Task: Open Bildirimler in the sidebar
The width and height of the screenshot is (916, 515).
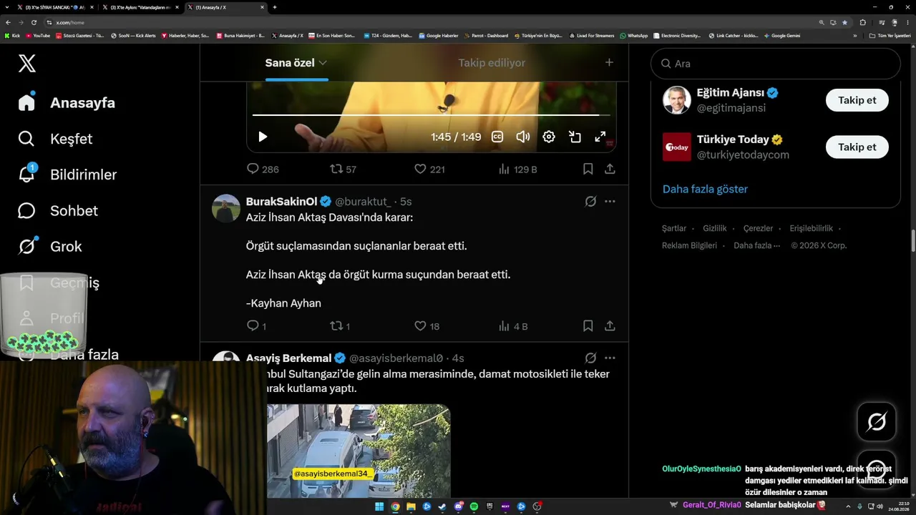Action: click(67, 175)
